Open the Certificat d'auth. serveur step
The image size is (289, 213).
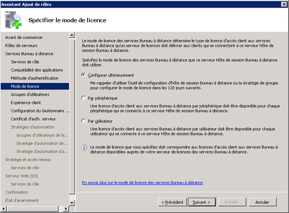[x=33, y=119]
